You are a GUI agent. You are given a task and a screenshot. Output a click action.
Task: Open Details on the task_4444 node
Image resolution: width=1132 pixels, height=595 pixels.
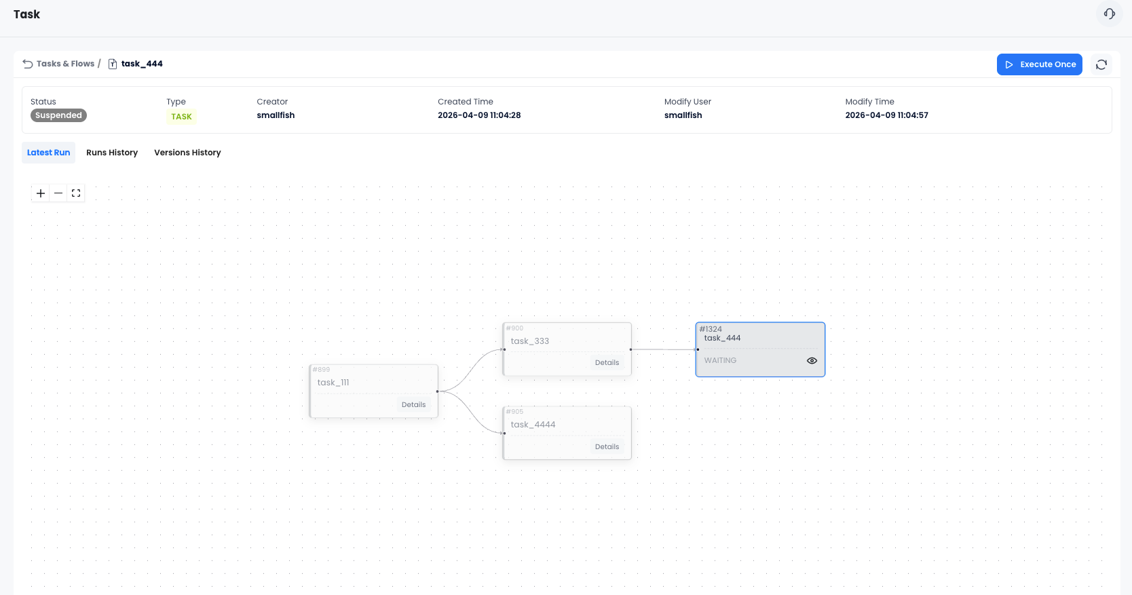[x=607, y=447]
